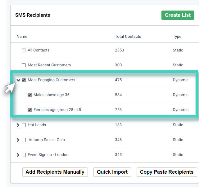Select the Hot Leads checkbox
199x187 pixels.
point(24,125)
